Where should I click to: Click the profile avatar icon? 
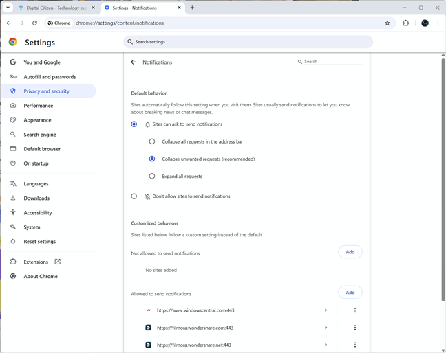(425, 23)
